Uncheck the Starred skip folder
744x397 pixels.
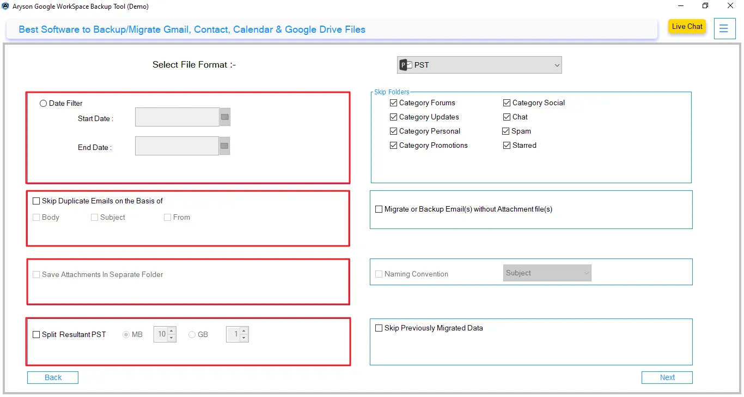[507, 146]
